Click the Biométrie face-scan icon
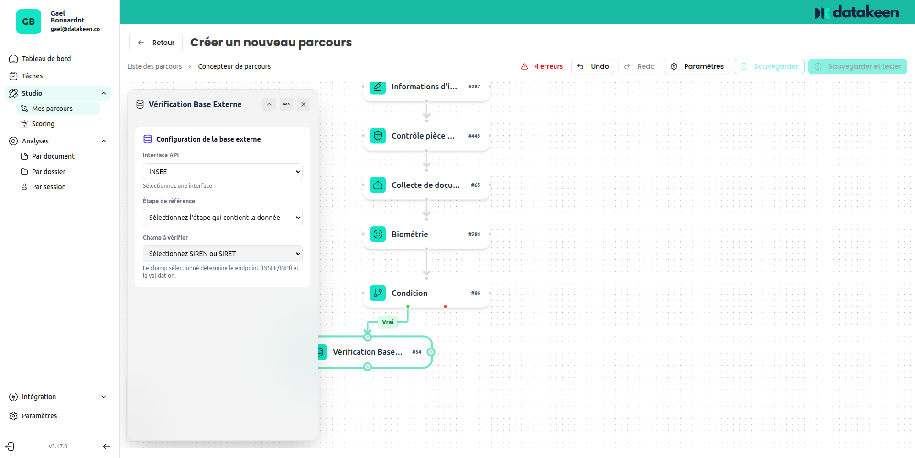The image size is (915, 458). click(378, 234)
